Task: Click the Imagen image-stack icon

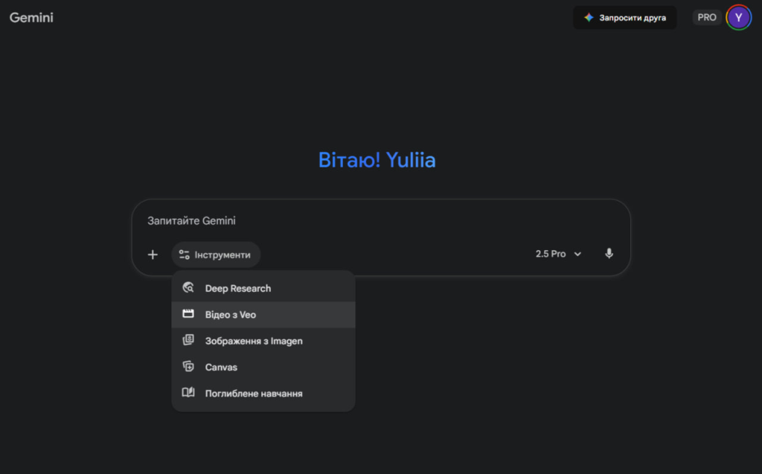Action: [188, 341]
